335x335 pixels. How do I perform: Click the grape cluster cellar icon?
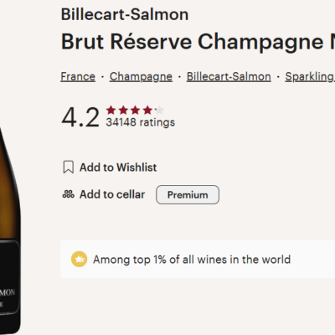tap(69, 194)
